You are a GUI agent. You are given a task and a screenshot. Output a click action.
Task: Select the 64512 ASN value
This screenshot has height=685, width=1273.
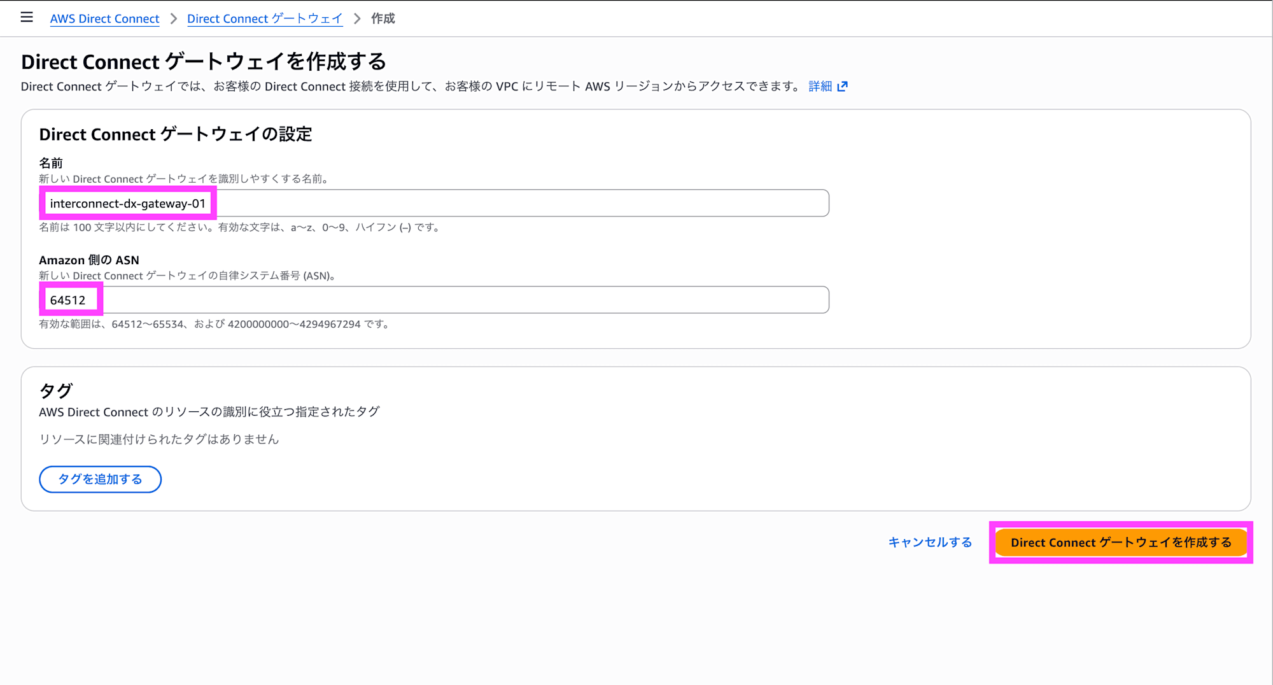[x=70, y=299]
